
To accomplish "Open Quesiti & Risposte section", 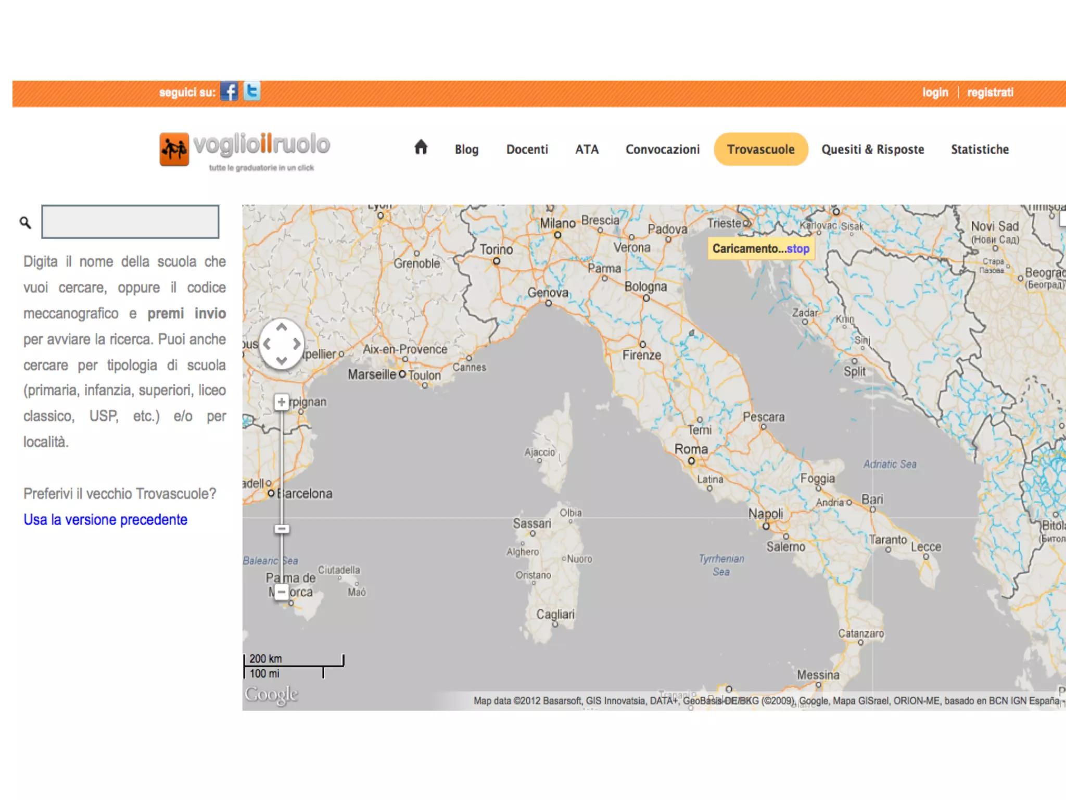I will click(x=873, y=149).
